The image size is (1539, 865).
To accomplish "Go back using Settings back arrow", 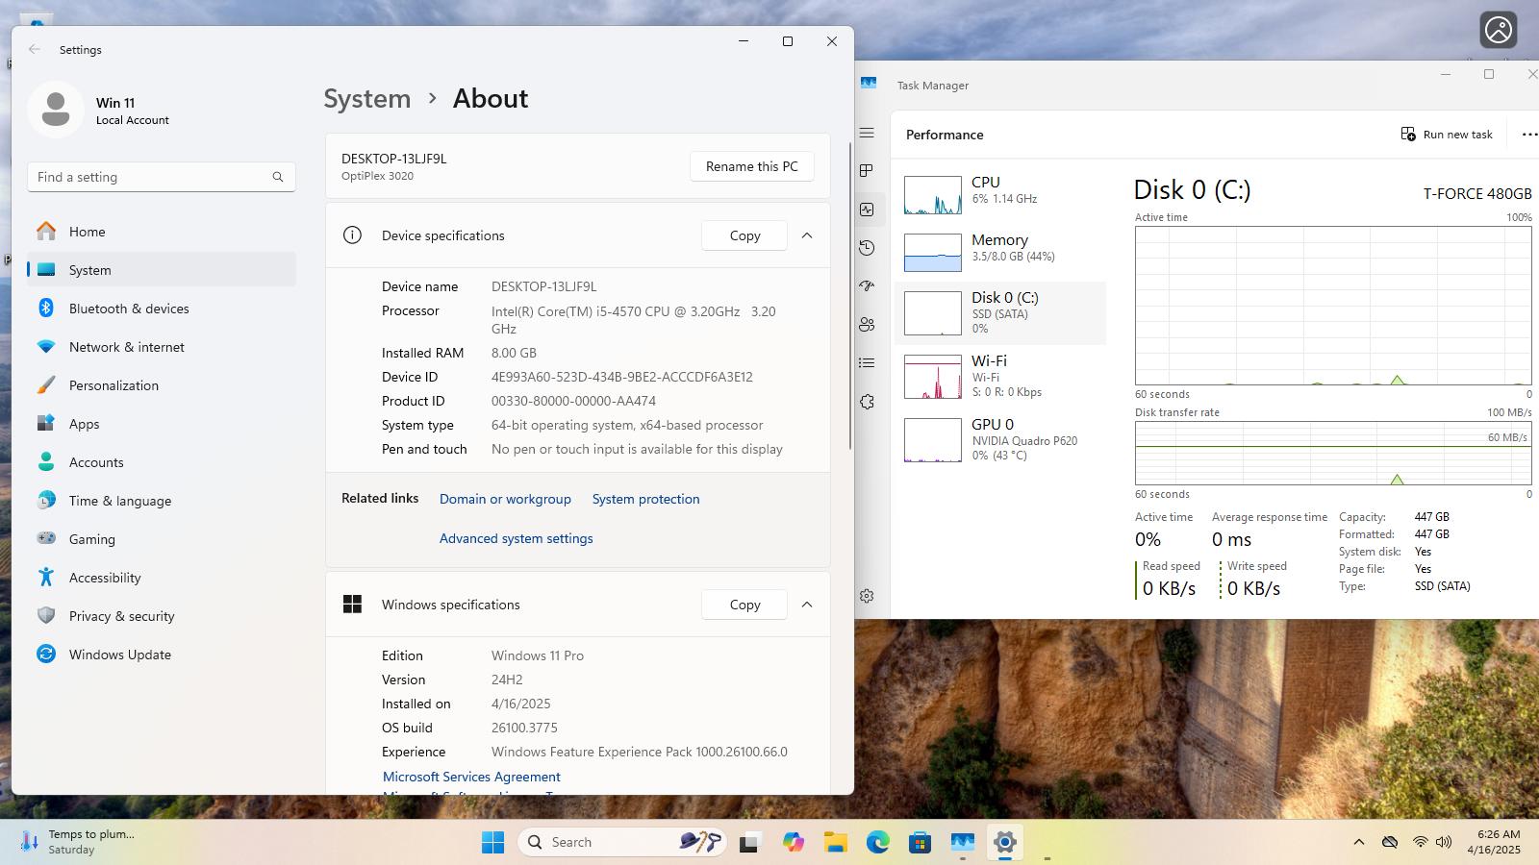I will (x=35, y=49).
